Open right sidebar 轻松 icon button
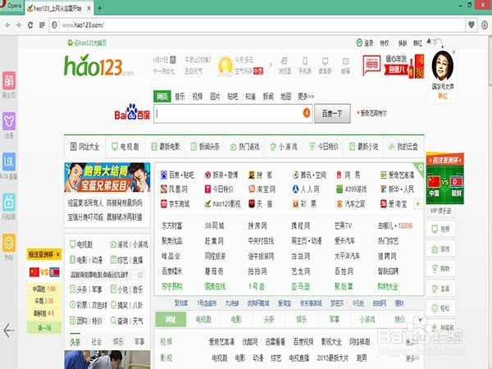Screen dimensions: 492x369 440,308
